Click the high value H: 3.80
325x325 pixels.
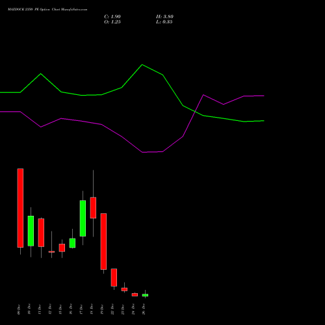click(x=164, y=17)
